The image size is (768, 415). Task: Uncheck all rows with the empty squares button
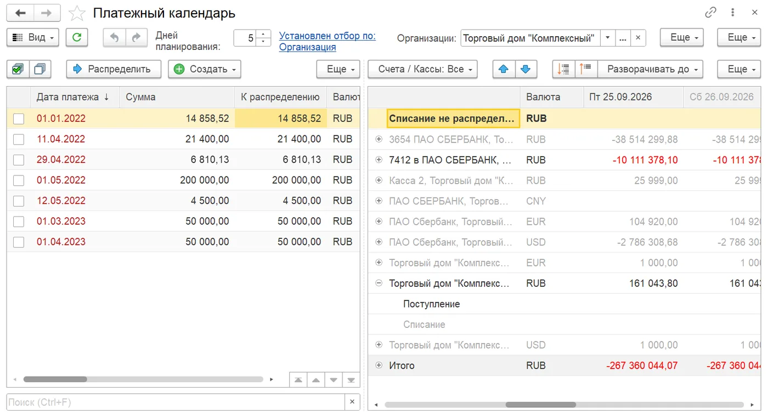coord(40,69)
